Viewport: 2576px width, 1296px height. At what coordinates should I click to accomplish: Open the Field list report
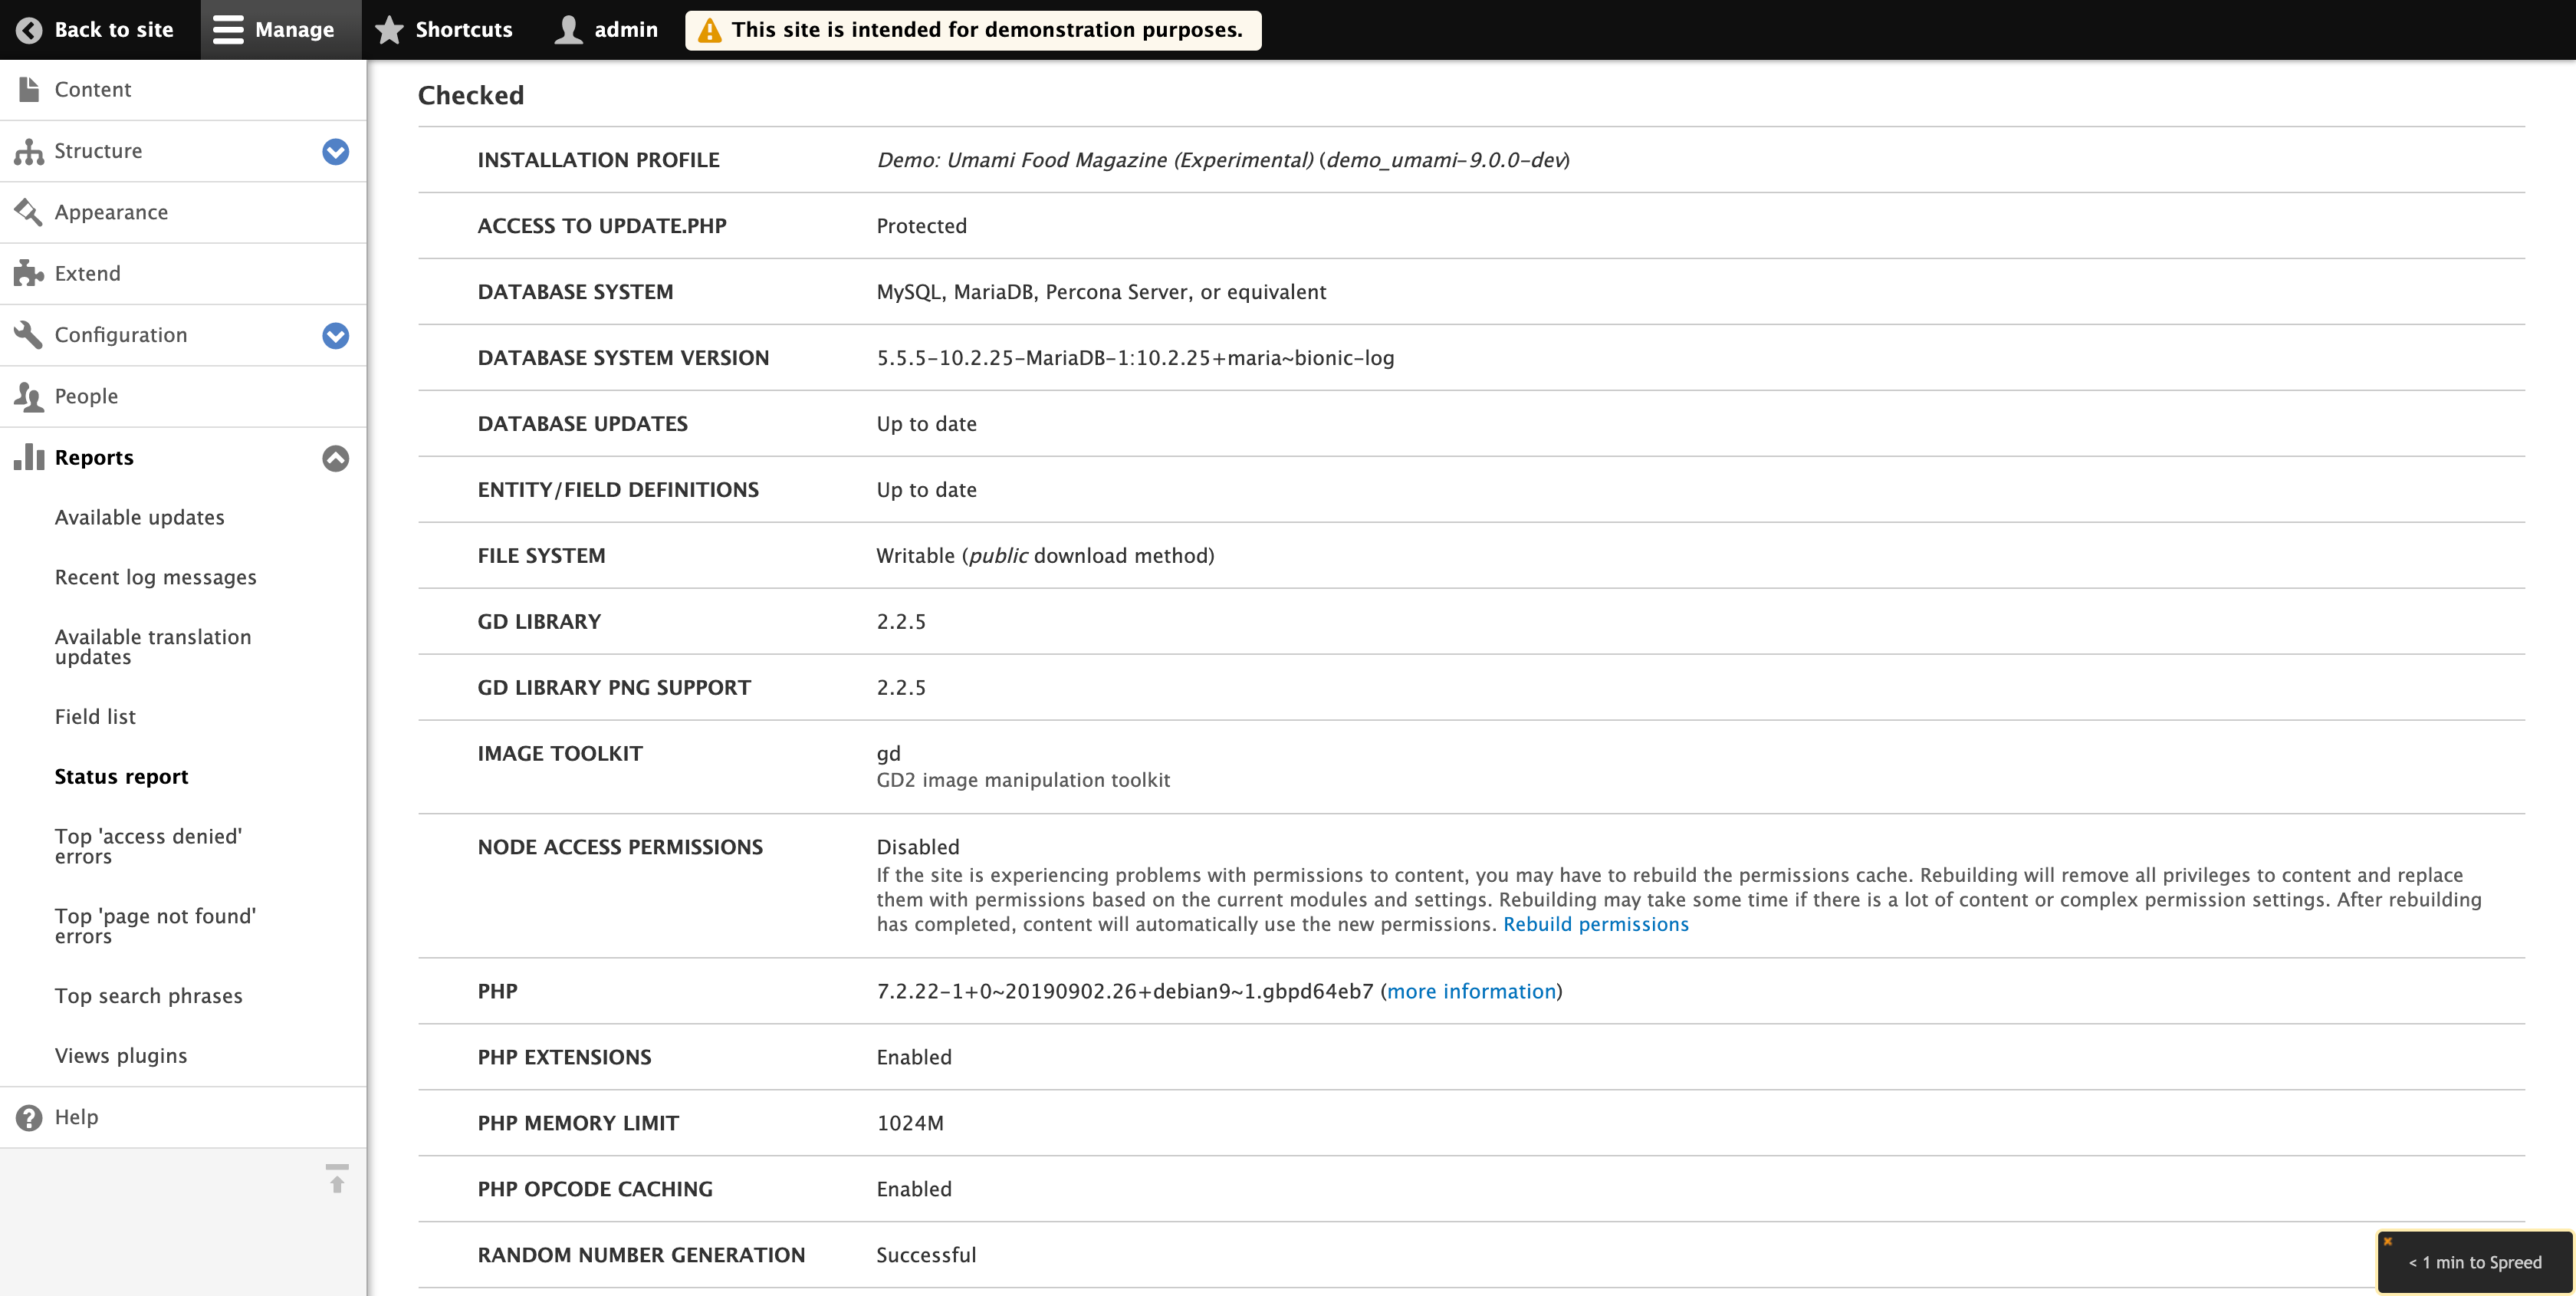[x=95, y=717]
